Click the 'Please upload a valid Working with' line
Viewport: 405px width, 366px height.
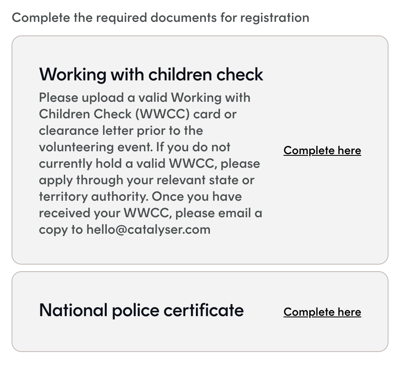[145, 98]
